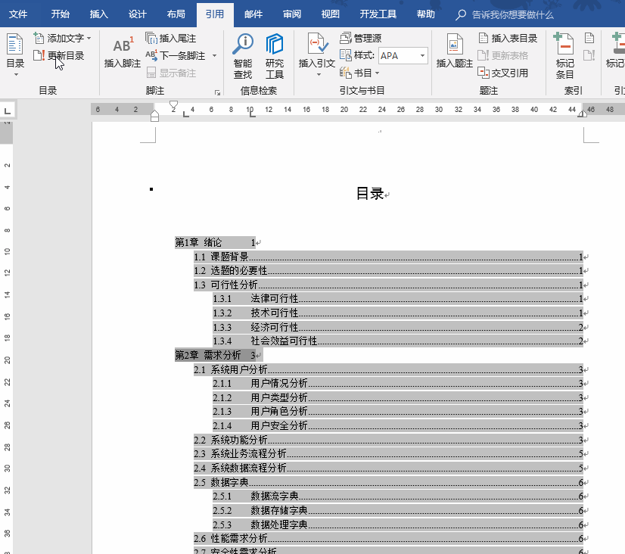Click 插入表目录 insert table of figures
Viewport: 625px width, 554px height.
pyautogui.click(x=508, y=39)
